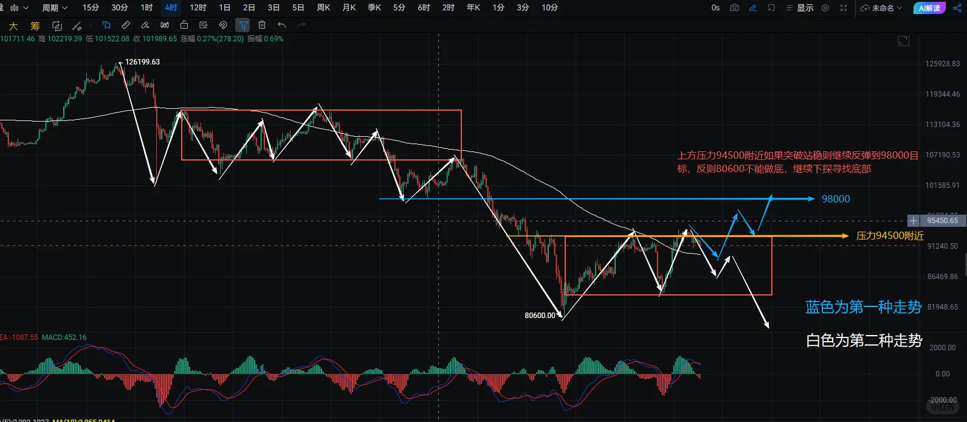The height and width of the screenshot is (422, 967).
Task: Switch to the 30分 timeframe
Action: (x=120, y=8)
